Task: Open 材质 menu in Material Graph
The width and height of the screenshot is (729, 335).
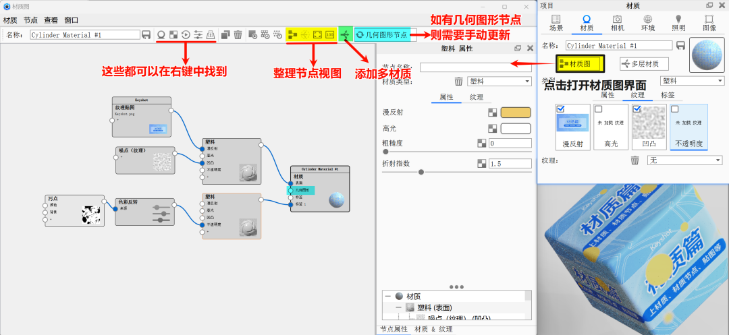Action: (10, 20)
